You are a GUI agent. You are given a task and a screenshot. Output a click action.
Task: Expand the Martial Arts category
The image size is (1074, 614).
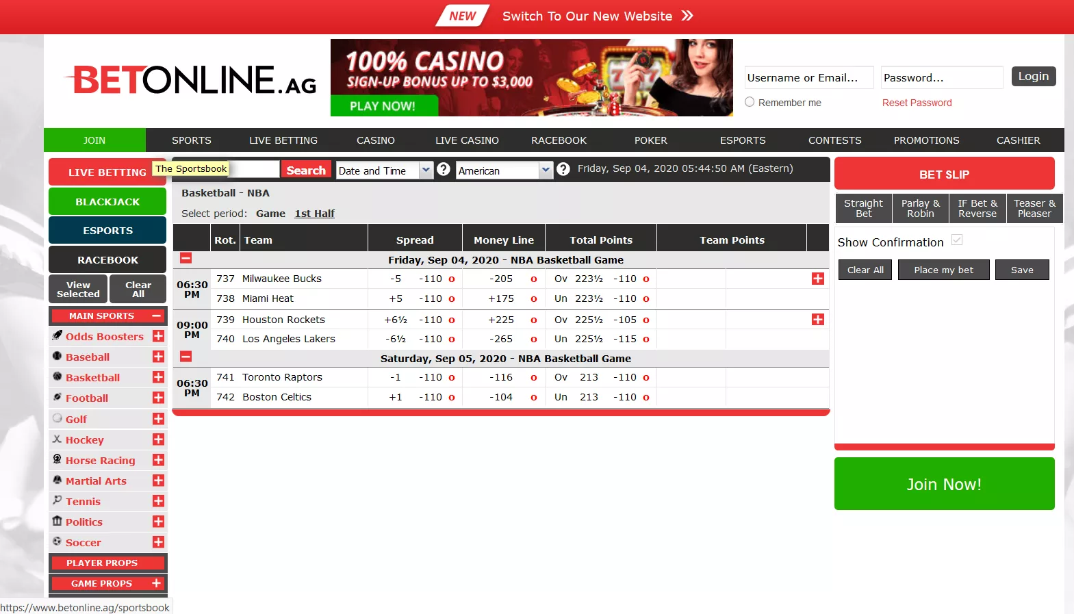pos(158,481)
